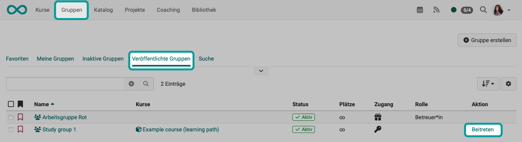Bookmark the Study group 1 row
The image size is (522, 142).
click(x=21, y=129)
